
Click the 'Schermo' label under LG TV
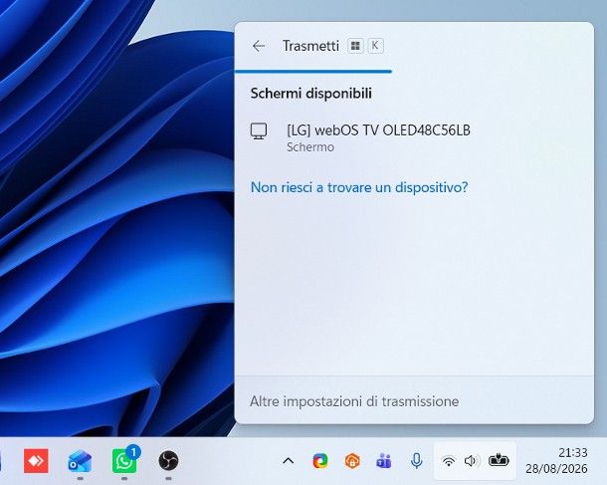310,147
